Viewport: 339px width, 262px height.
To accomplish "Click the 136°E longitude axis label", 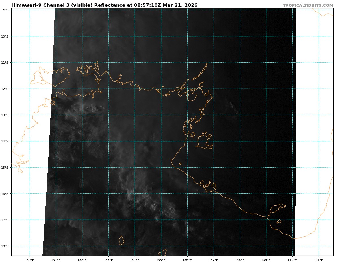I will 187,260.
